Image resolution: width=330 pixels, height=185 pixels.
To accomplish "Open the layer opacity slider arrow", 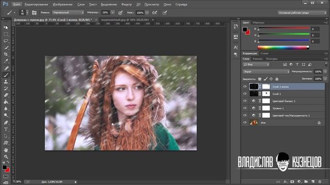I will click(x=325, y=72).
